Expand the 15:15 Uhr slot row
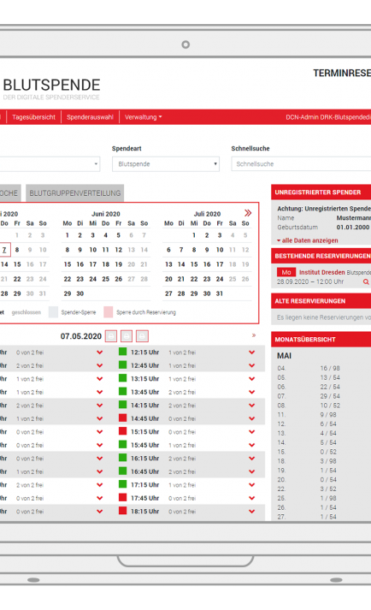The image size is (371, 610). tap(251, 432)
